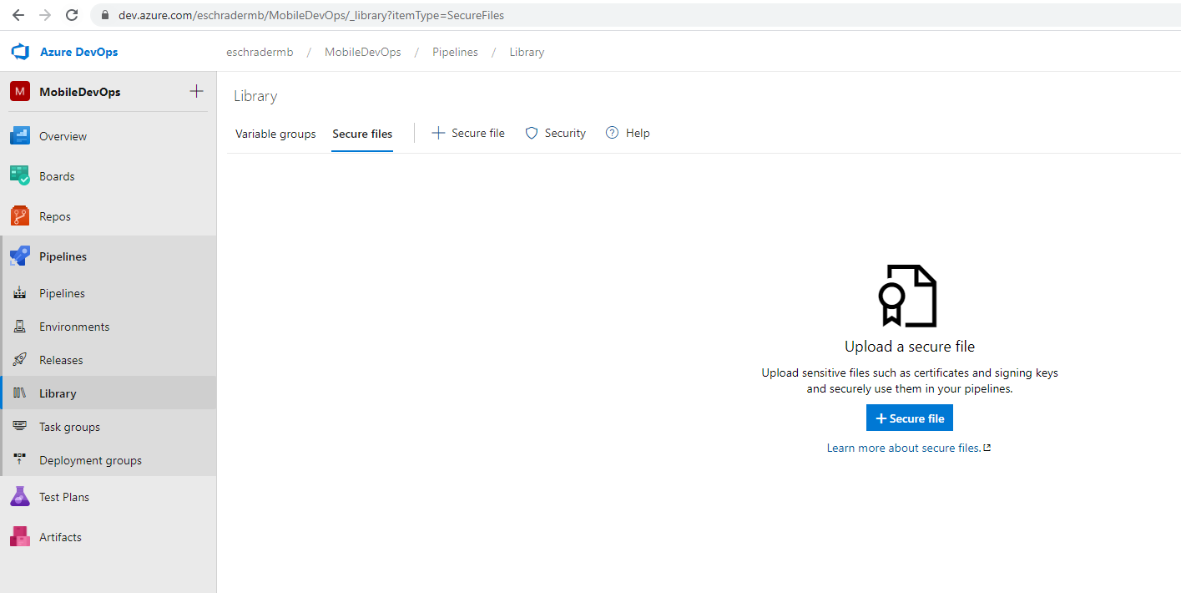1181x593 pixels.
Task: Open Repos text in sidebar menu
Action: tap(55, 216)
